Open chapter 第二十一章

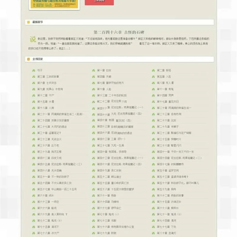point(60,114)
